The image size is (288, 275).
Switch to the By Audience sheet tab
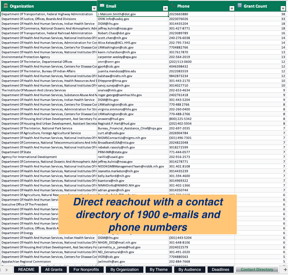coord(190,270)
